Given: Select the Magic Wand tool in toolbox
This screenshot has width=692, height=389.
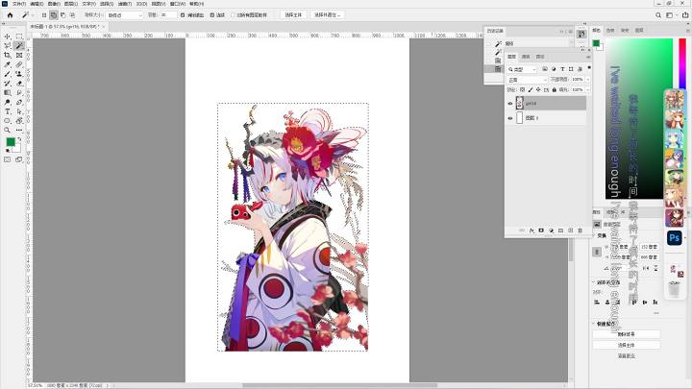Looking at the screenshot, I should (x=19, y=46).
